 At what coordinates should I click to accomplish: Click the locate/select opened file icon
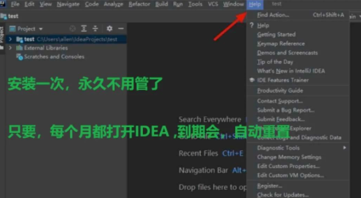coord(72,29)
